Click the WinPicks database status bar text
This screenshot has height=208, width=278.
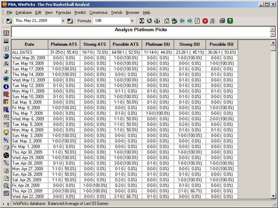coord(60,203)
